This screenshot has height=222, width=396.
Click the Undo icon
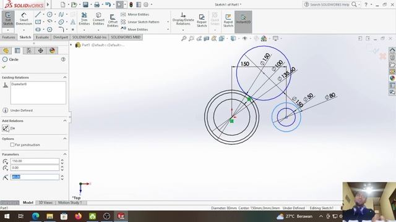[108, 4]
